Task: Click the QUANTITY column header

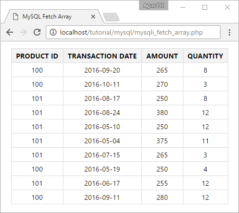Action: [205, 56]
